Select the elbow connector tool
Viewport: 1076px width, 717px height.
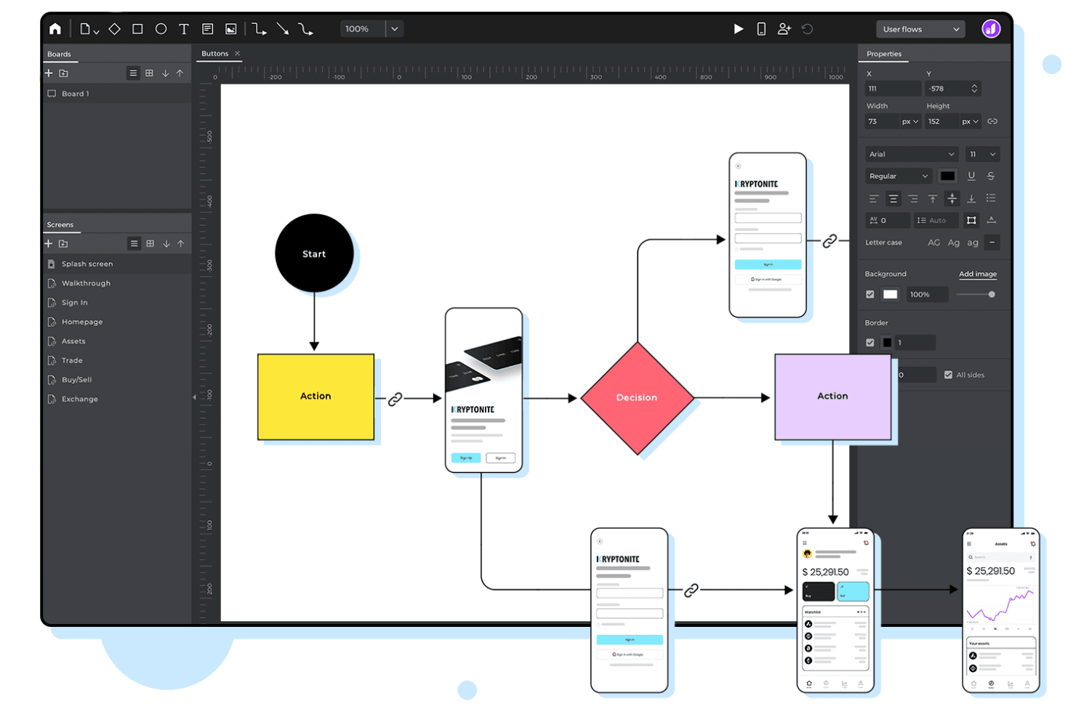pyautogui.click(x=260, y=29)
